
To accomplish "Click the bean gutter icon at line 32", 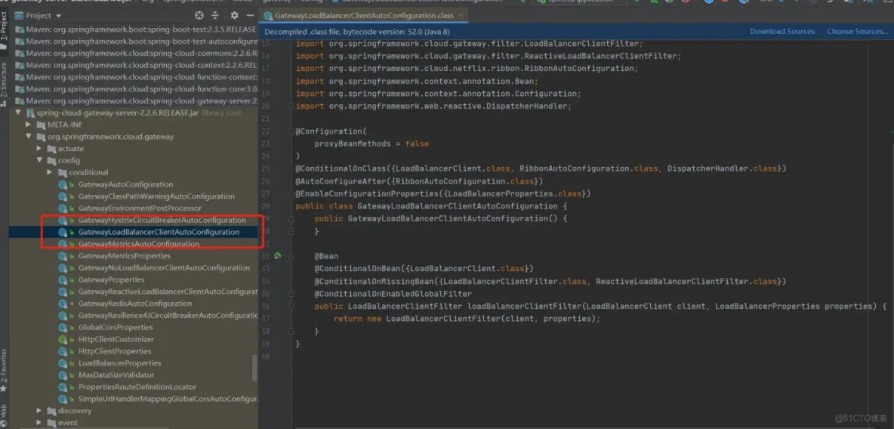I will [x=278, y=256].
